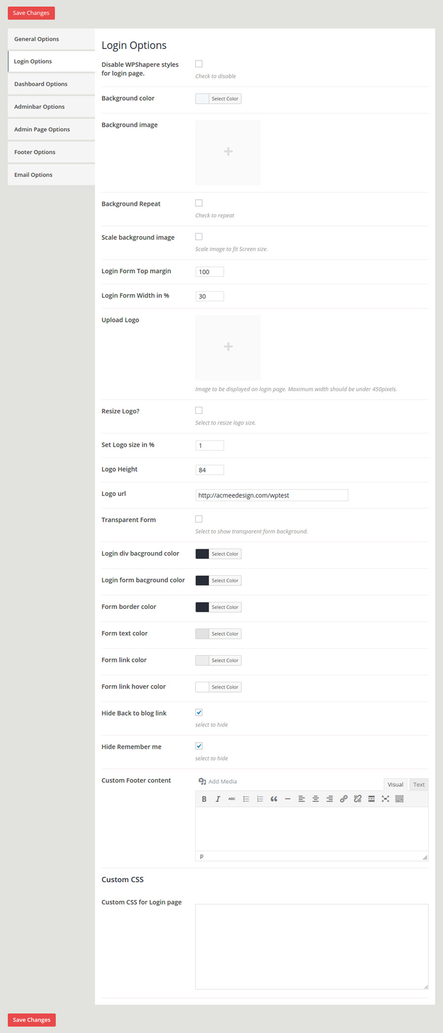Toggle the editor's kitchen sink toolbar

[x=399, y=799]
